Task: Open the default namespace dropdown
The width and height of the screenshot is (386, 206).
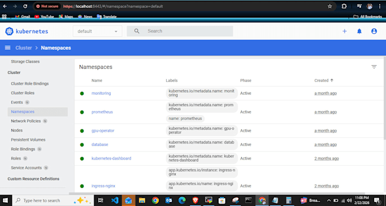Action: (98, 31)
